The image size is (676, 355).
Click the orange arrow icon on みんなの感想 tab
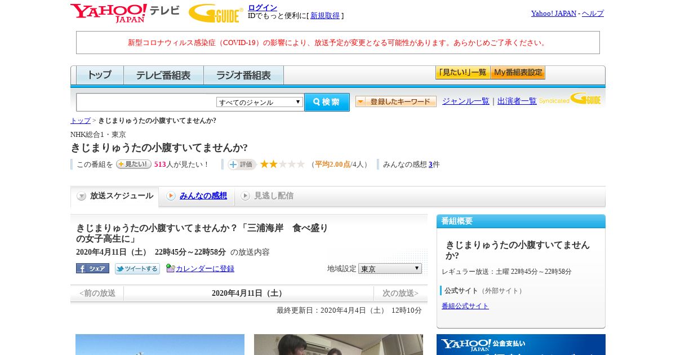tap(171, 196)
